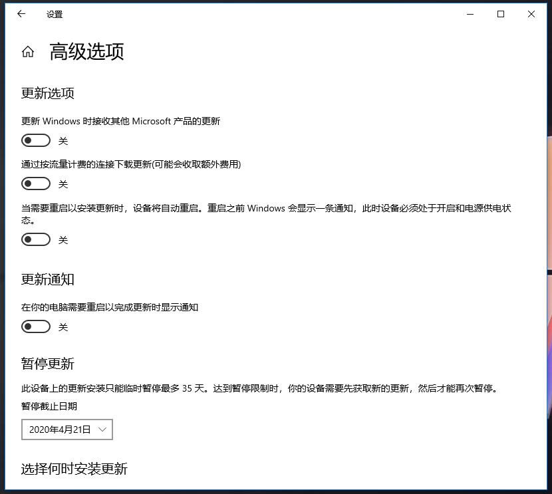Minimize the Settings window
Viewport: 552px width, 494px height.
click(470, 14)
